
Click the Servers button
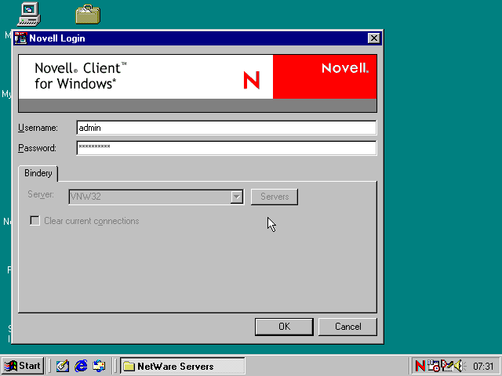click(275, 197)
